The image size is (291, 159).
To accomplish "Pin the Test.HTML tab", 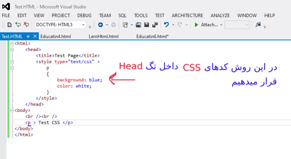I will point(28,36).
